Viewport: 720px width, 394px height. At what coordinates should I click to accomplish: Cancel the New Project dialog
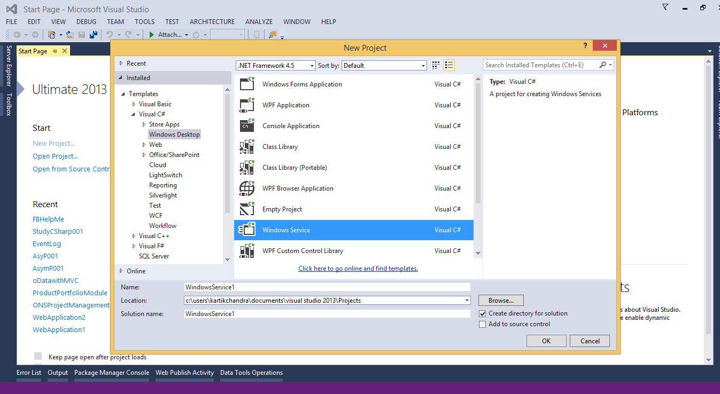coord(590,341)
